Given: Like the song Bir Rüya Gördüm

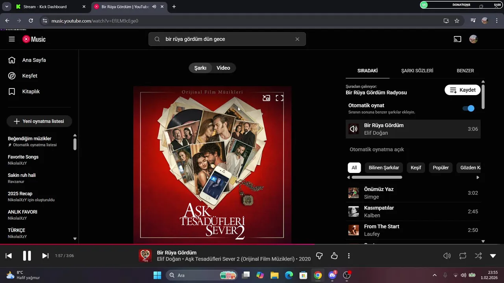Looking at the screenshot, I should (334, 256).
